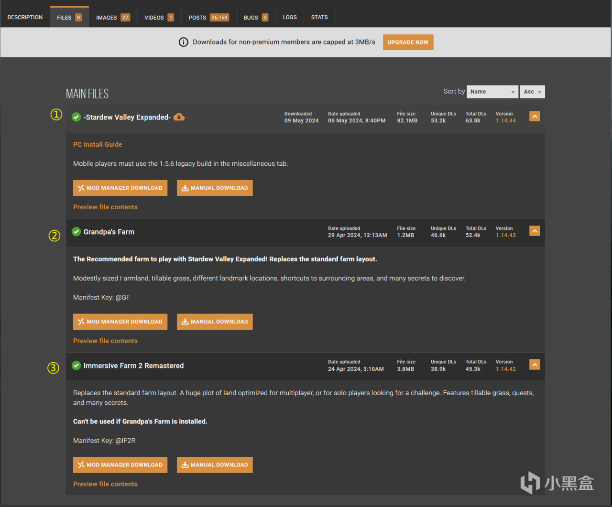Mod Manager Download for Grandpa's Farm
The width and height of the screenshot is (612, 507).
(120, 322)
